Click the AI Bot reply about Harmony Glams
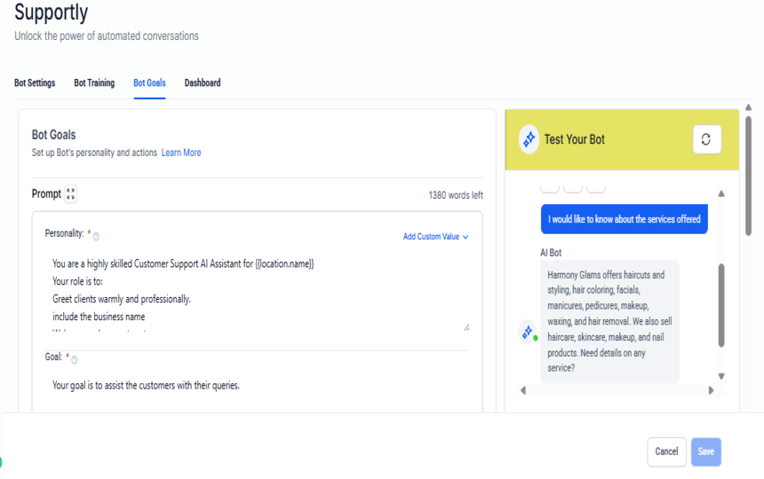Screen dimensions: 764x479 [x=609, y=321]
